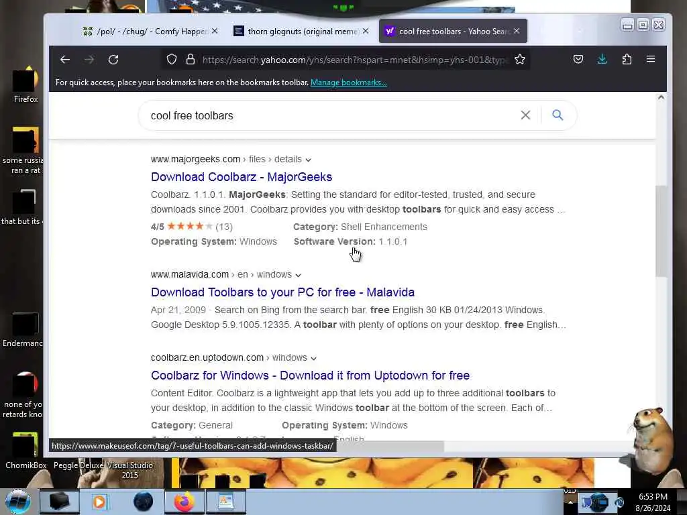Run search with the magnifying glass button

[558, 115]
